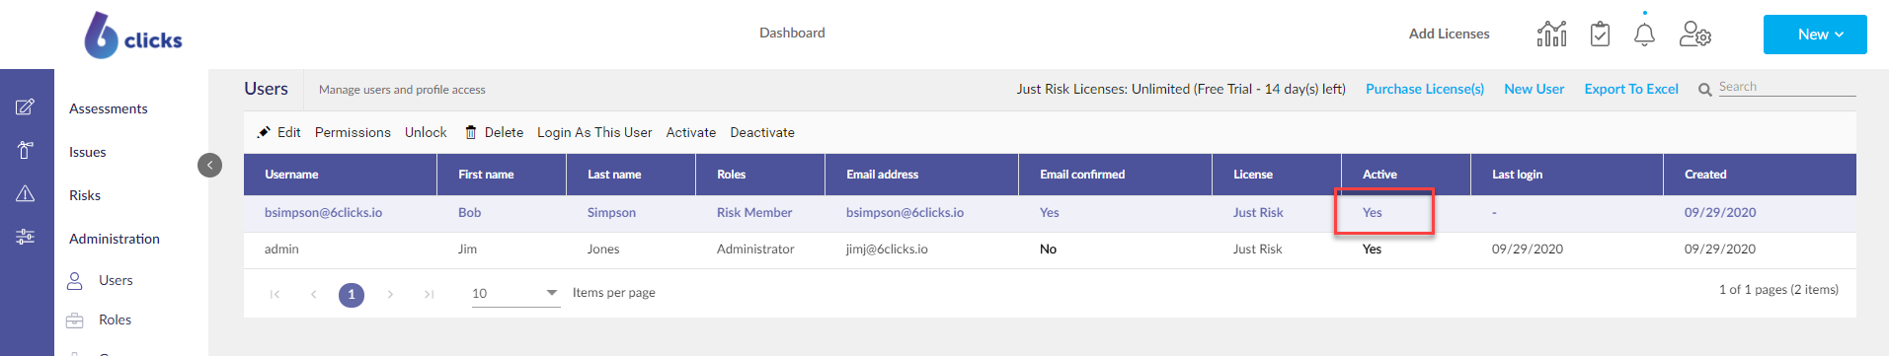Select Users in the Administration menu
Viewport: 1889px width, 356px height.
[116, 280]
